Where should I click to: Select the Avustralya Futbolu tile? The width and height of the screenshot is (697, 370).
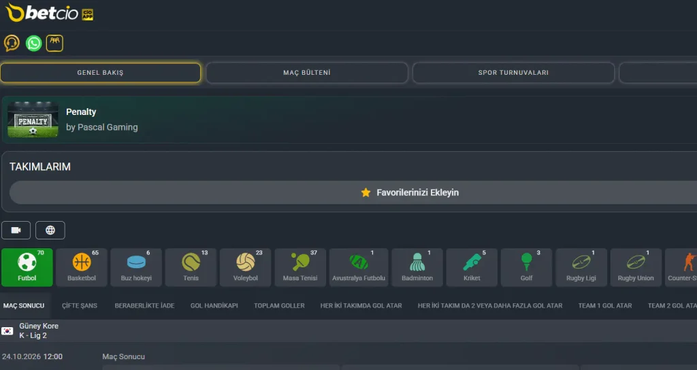[x=359, y=267]
